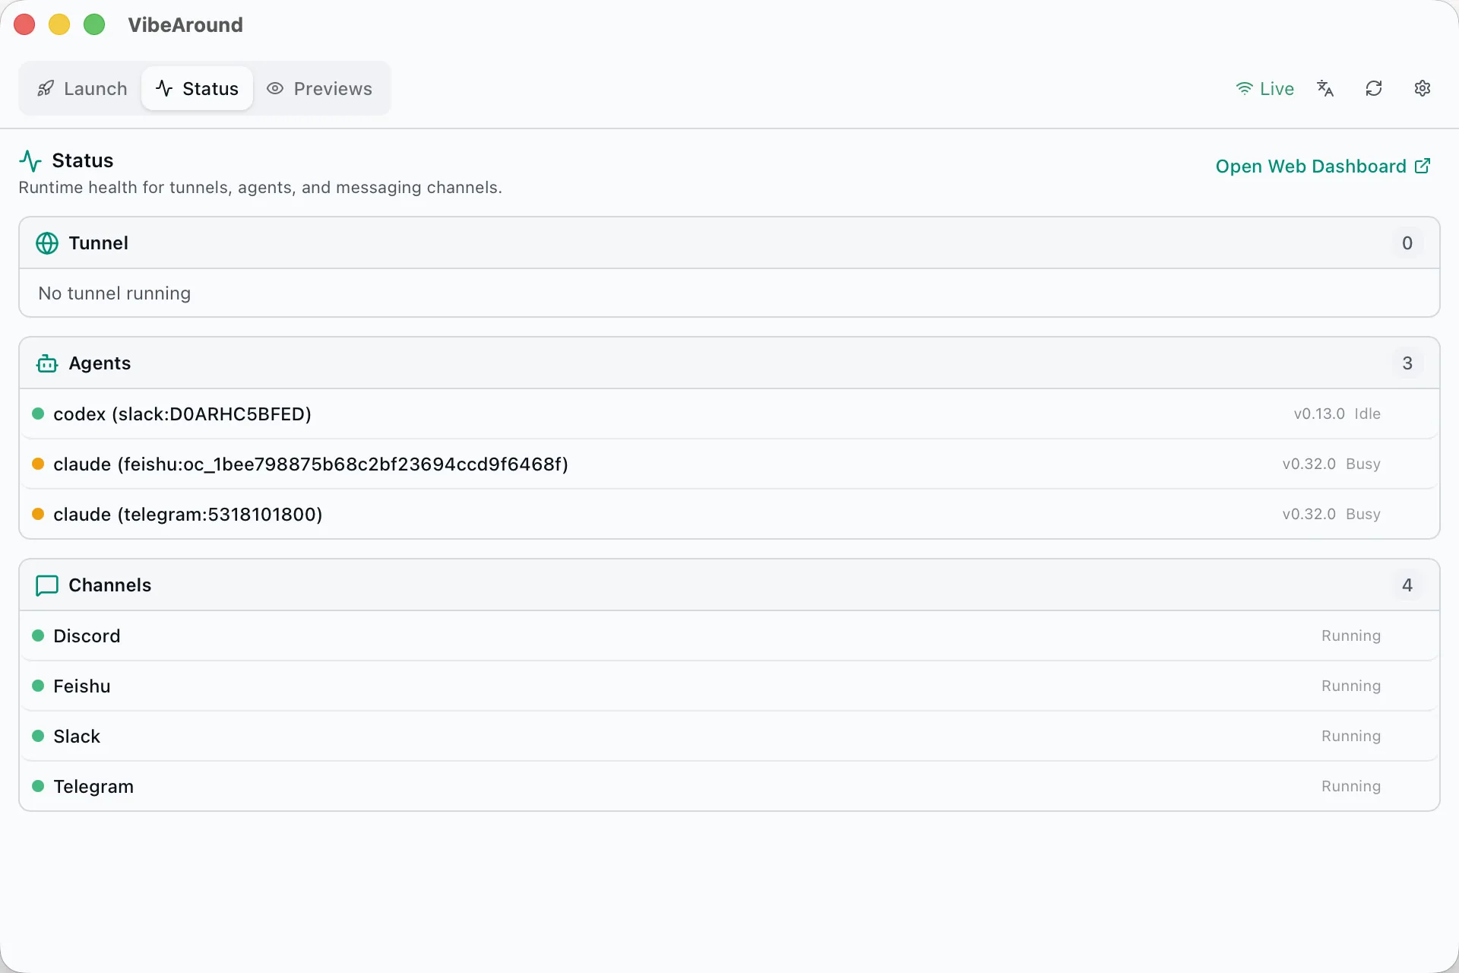This screenshot has width=1459, height=973.
Task: Click the green status dot for codex
Action: pos(38,414)
